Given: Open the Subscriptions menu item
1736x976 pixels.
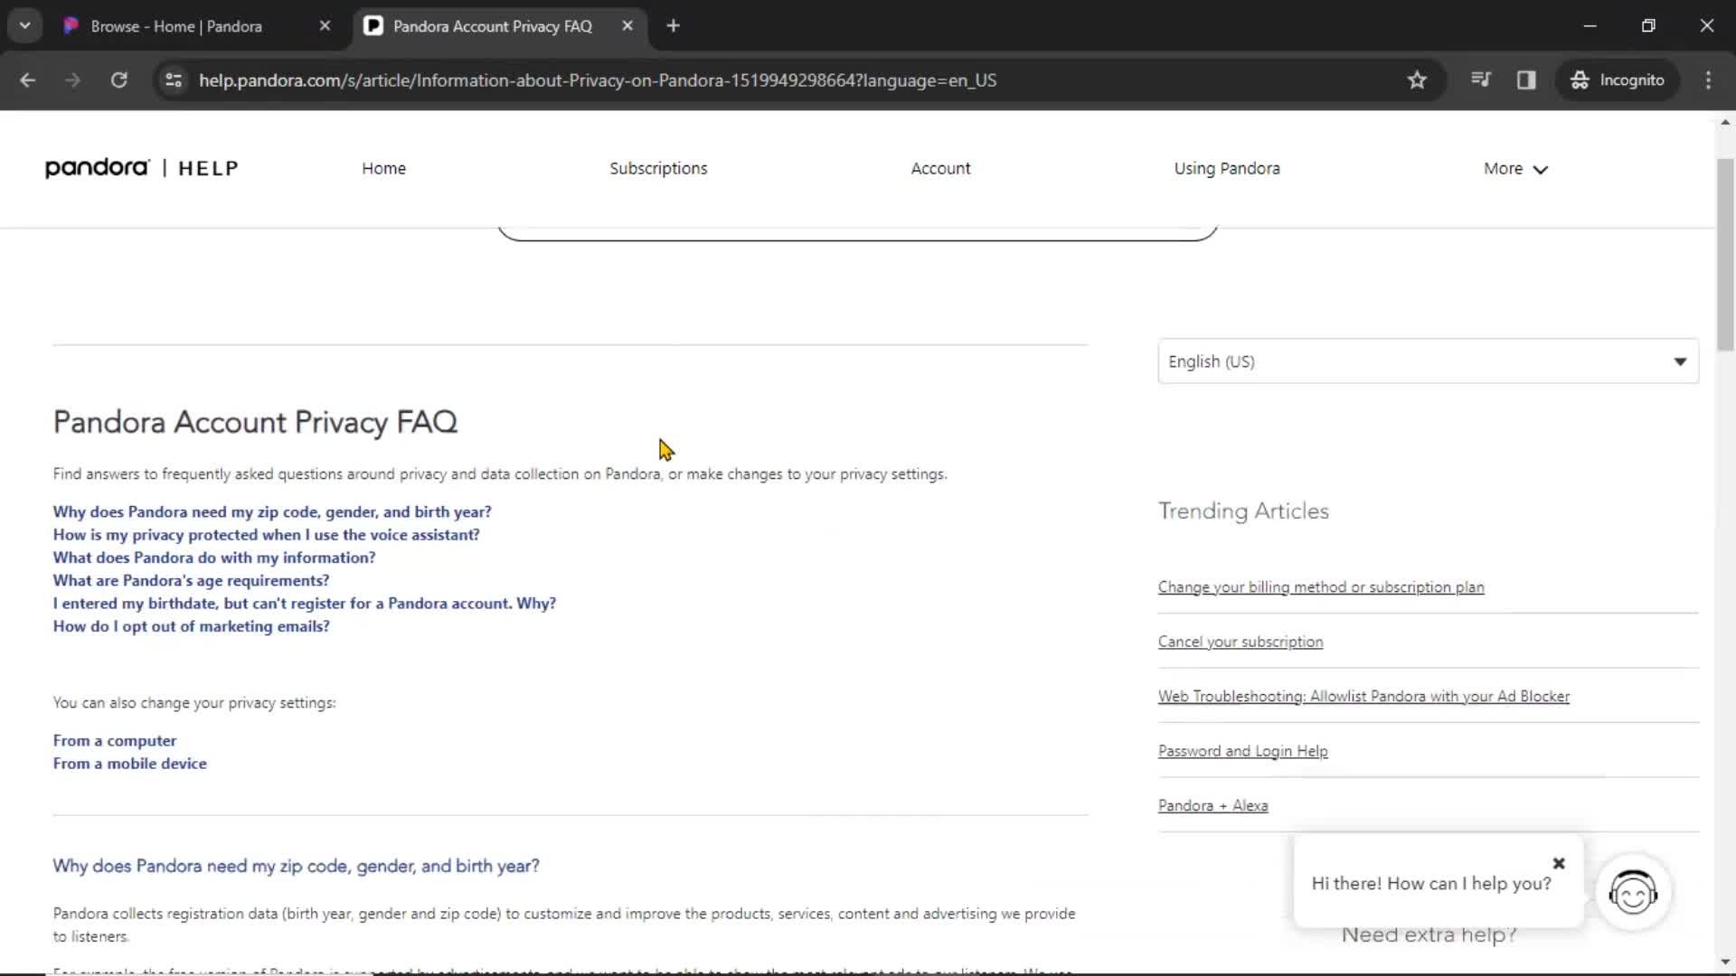Looking at the screenshot, I should pyautogui.click(x=658, y=168).
